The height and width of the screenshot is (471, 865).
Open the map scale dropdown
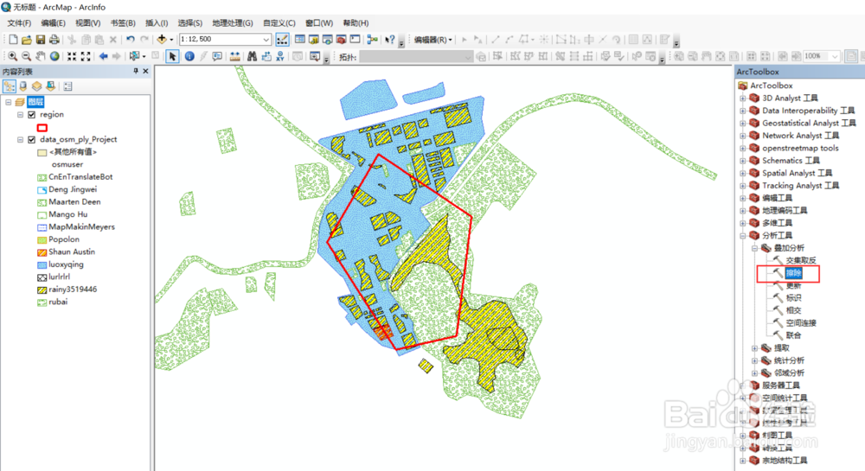(266, 39)
